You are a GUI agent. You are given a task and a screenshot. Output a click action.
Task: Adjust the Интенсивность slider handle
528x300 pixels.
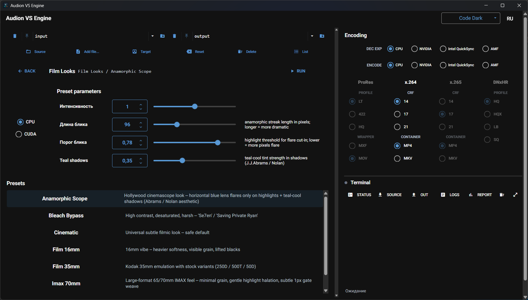point(195,107)
